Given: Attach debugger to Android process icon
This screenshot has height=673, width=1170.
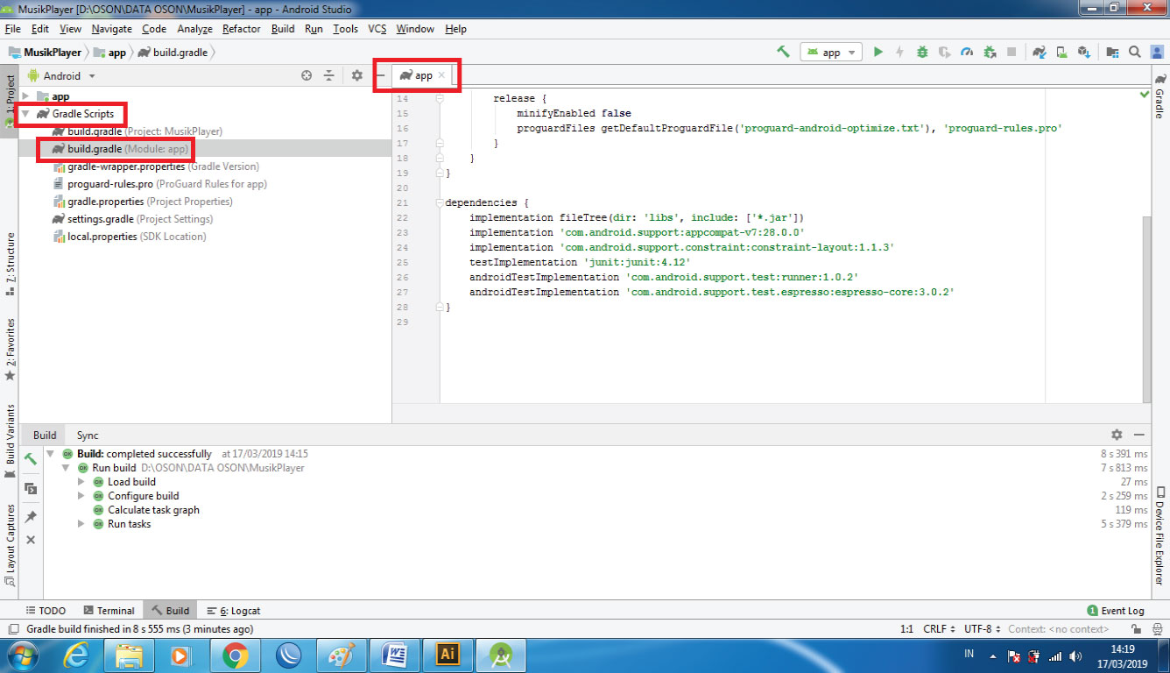Looking at the screenshot, I should [990, 52].
